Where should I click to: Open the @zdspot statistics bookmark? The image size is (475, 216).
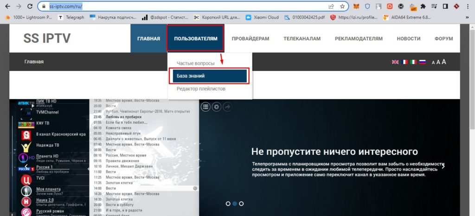click(x=165, y=17)
